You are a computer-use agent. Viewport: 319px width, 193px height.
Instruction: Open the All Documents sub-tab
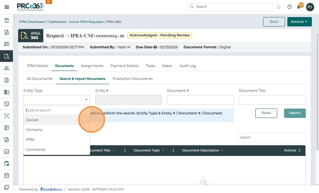[x=40, y=79]
